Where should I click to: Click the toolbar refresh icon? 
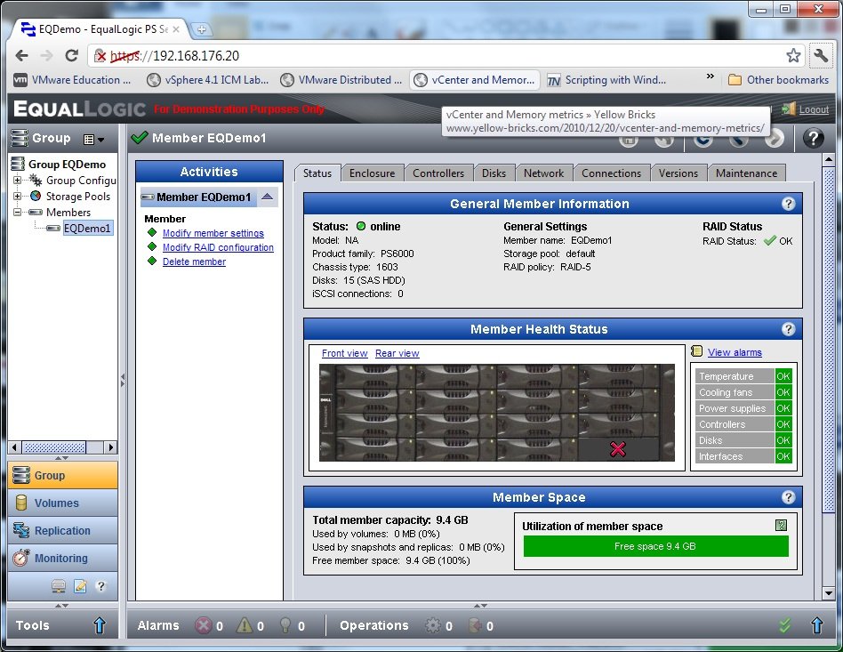point(702,140)
